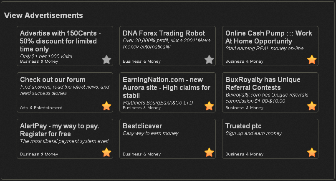
Task: Open the Check out our forum ad
Action: [x=53, y=79]
